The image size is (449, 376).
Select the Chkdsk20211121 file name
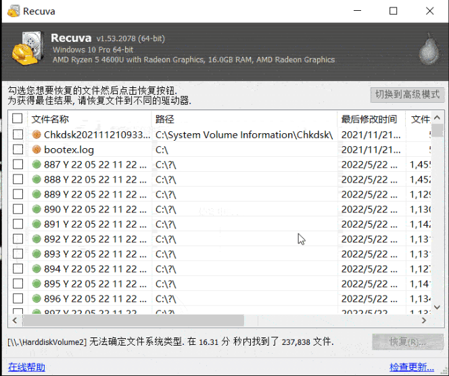[97, 135]
